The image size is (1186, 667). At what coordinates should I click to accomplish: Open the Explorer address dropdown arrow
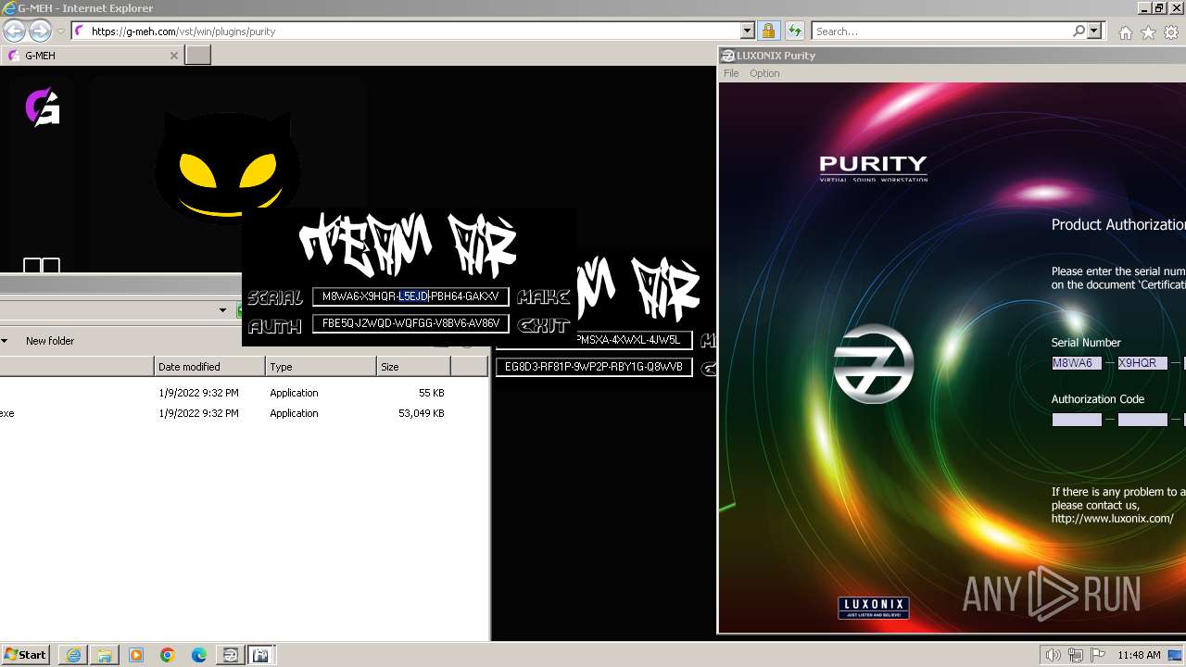pos(222,310)
